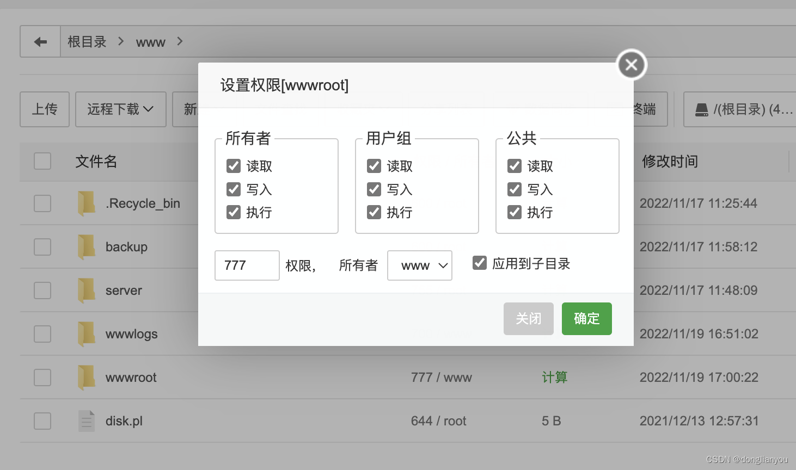Click the 5 B size value
This screenshot has height=470, width=796.
coord(552,421)
